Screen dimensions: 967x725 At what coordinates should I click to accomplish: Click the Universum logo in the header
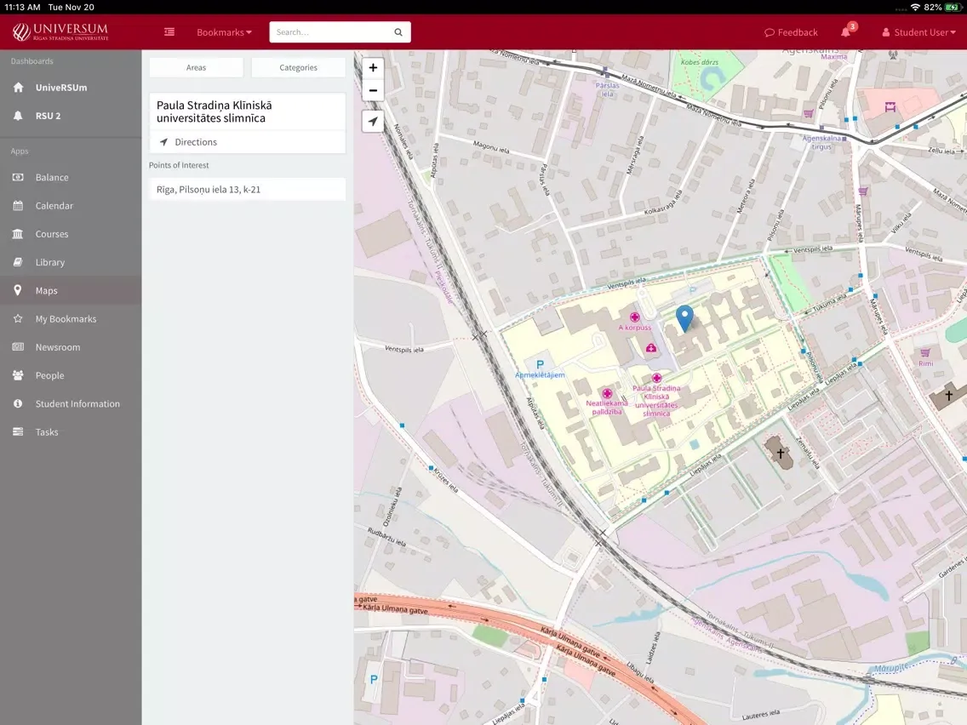(60, 31)
